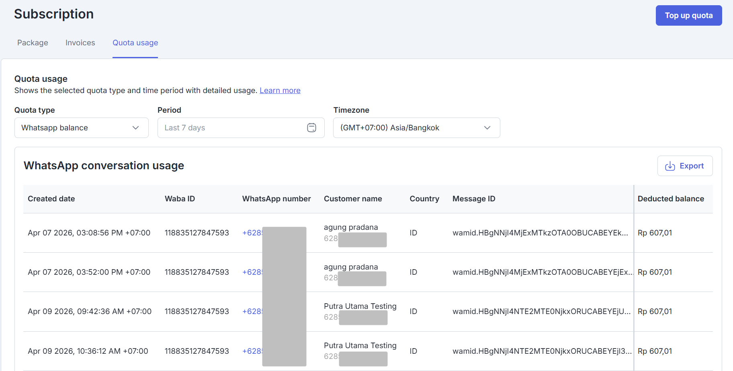Click WhatsApp number link in first row

point(252,233)
